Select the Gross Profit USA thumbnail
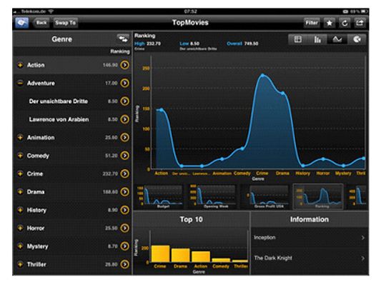Image resolution: width=386 pixels, height=282 pixels. coord(266,197)
